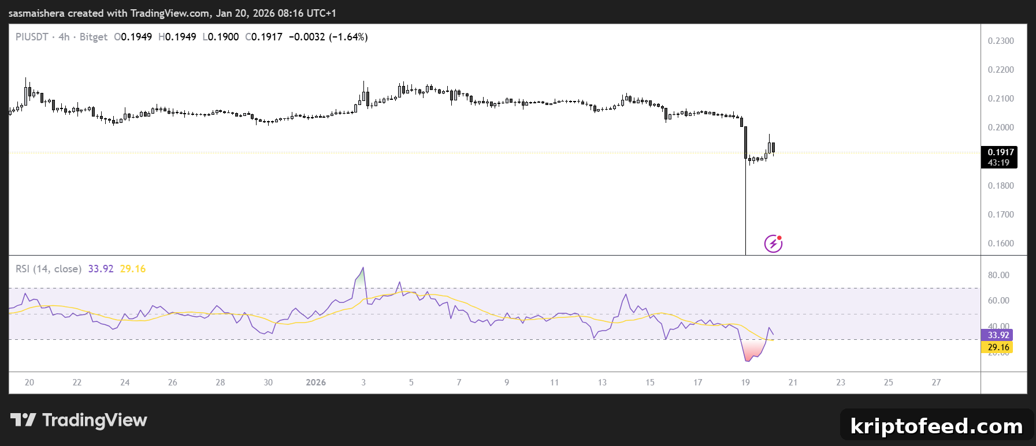This screenshot has width=1036, height=446.
Task: Click date 13 on the time axis
Action: pyautogui.click(x=602, y=383)
